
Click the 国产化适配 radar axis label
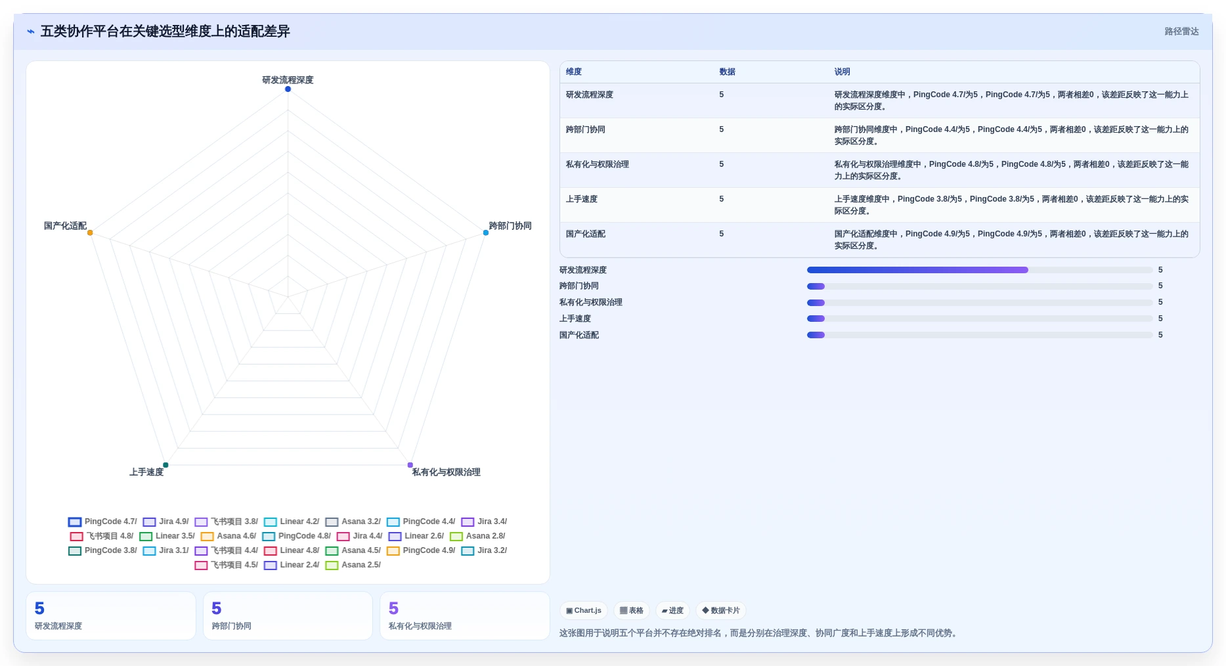[65, 226]
